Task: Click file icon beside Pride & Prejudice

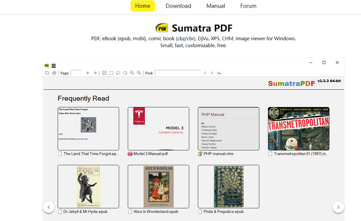Action: coord(200,211)
